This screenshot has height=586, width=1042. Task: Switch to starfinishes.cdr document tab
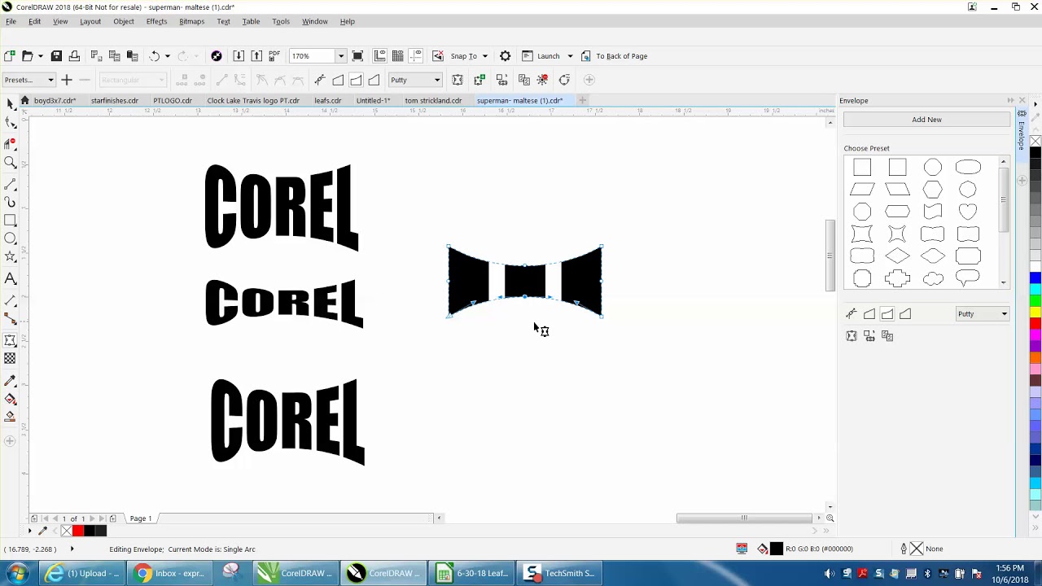(x=115, y=100)
